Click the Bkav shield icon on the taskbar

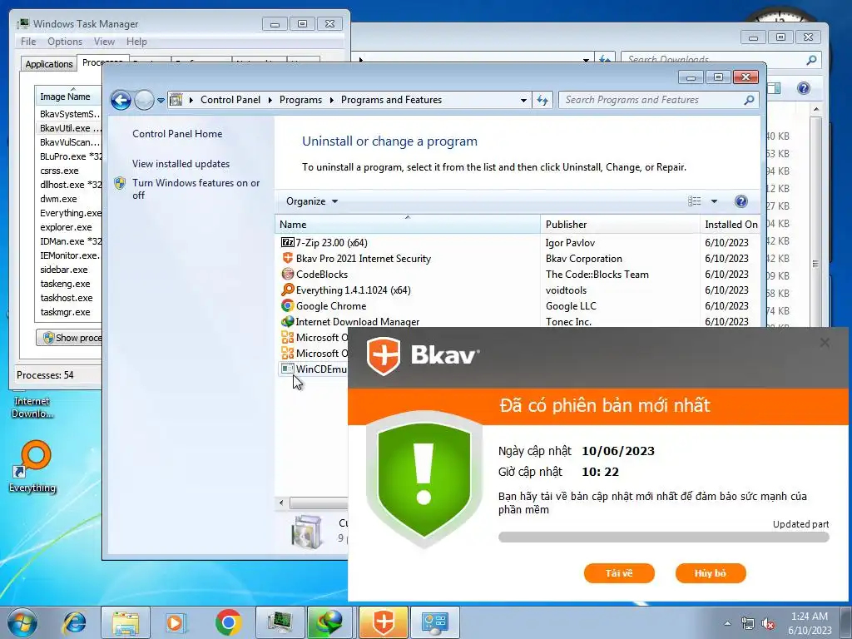pyautogui.click(x=383, y=622)
